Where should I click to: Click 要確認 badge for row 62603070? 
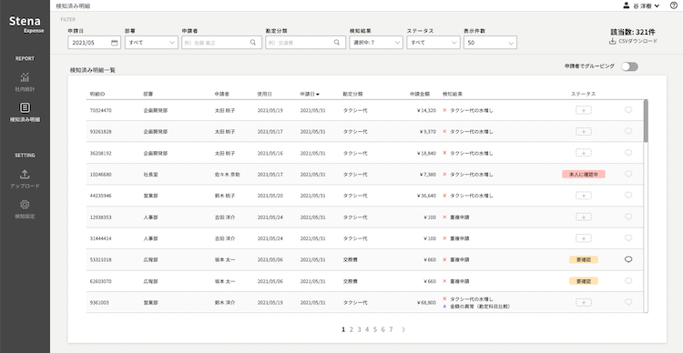(583, 281)
